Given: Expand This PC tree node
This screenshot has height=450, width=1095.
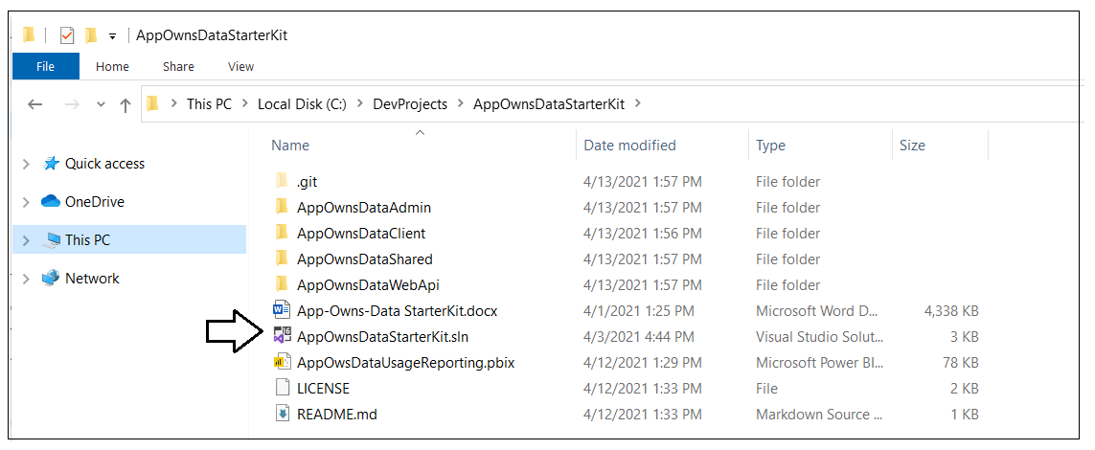Looking at the screenshot, I should [x=27, y=240].
